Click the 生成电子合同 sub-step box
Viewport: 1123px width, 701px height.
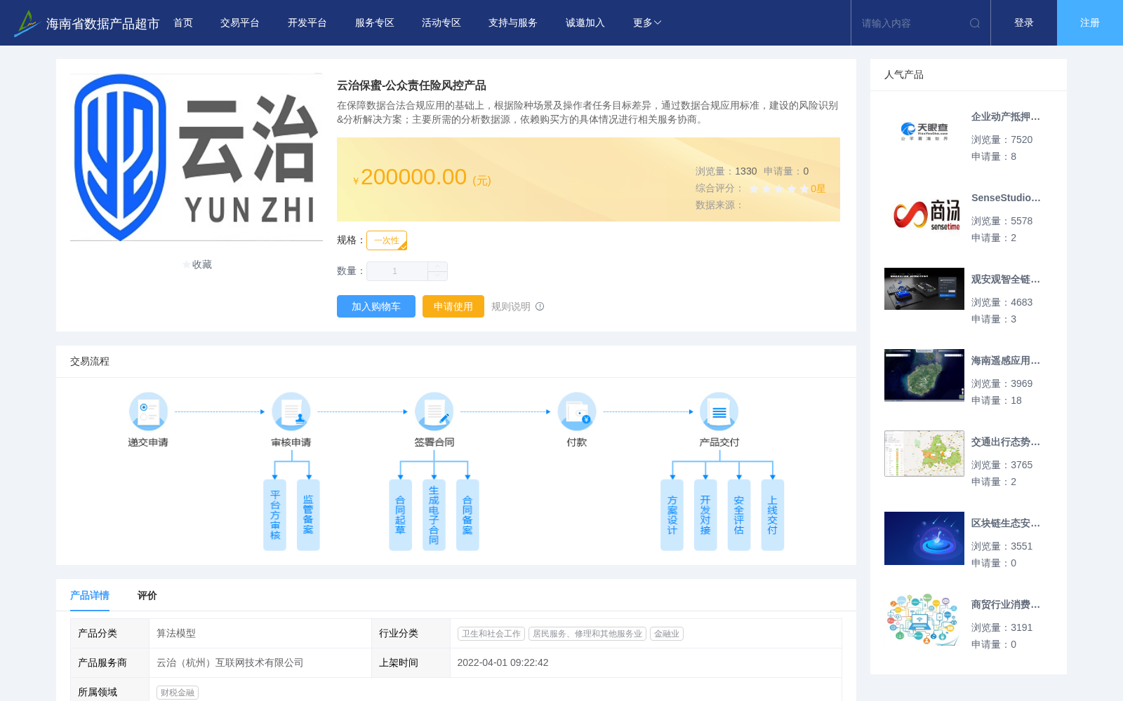434,515
